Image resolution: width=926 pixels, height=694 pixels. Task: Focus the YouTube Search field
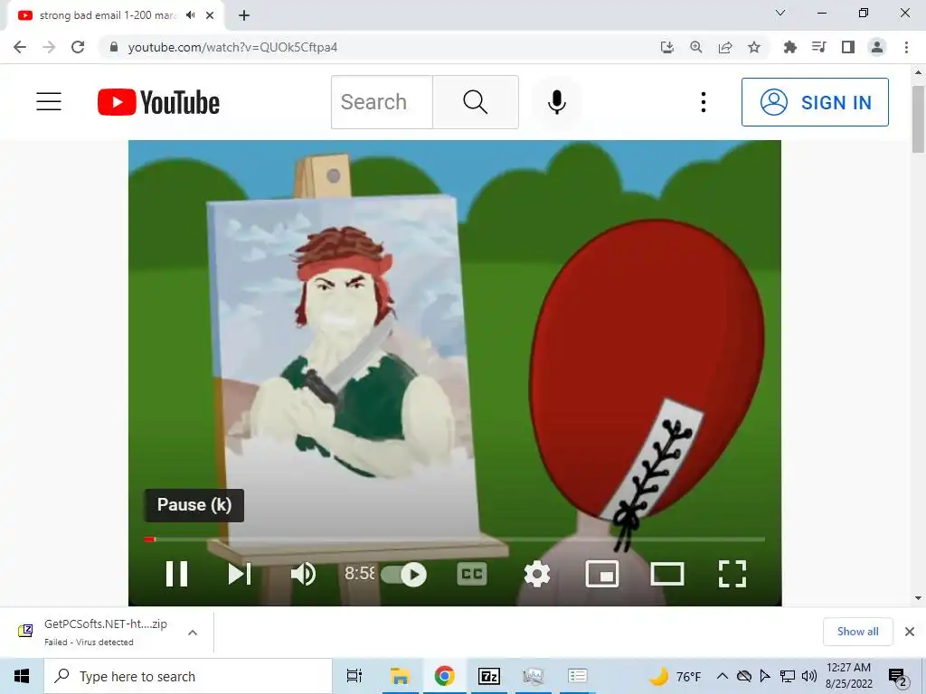tap(382, 102)
